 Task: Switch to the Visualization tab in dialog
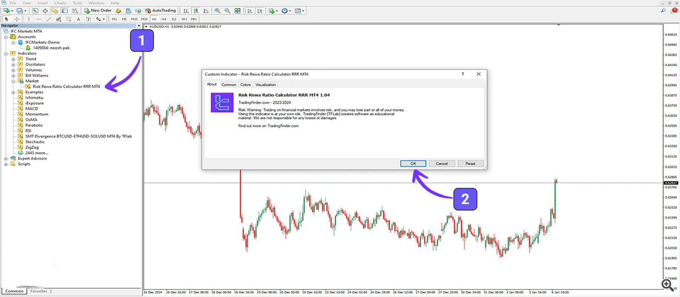(265, 85)
